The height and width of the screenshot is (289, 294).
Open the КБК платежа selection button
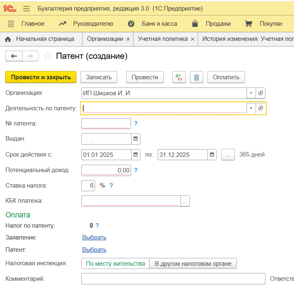click(185, 201)
